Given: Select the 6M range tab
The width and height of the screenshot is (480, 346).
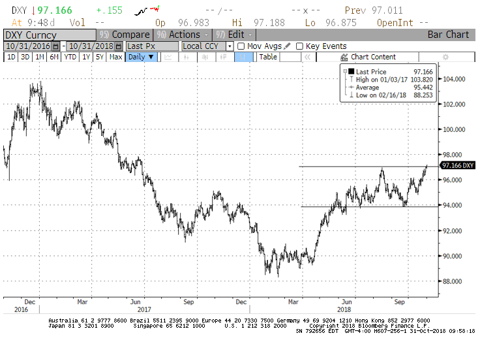Looking at the screenshot, I should 54,57.
